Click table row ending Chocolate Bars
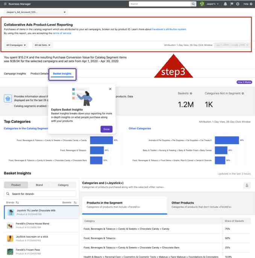 tap(166, 247)
